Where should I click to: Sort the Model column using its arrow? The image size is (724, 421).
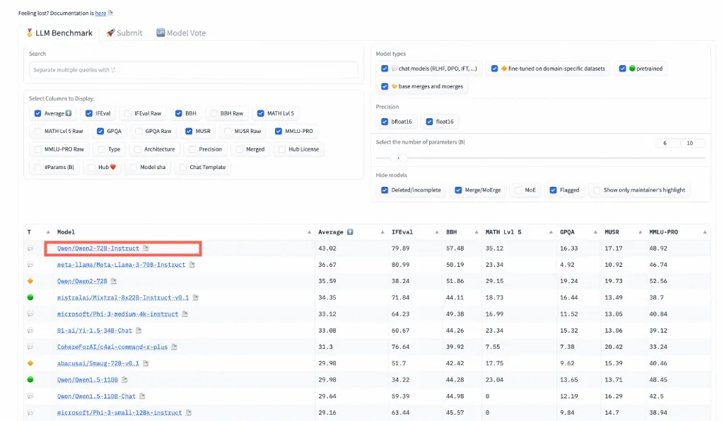(x=310, y=232)
